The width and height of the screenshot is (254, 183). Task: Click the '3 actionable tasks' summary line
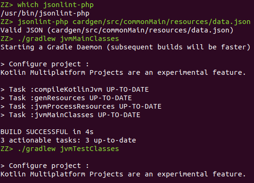click(x=68, y=140)
